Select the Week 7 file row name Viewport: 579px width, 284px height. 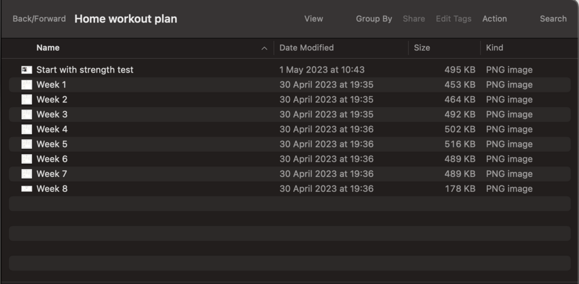[x=52, y=174]
